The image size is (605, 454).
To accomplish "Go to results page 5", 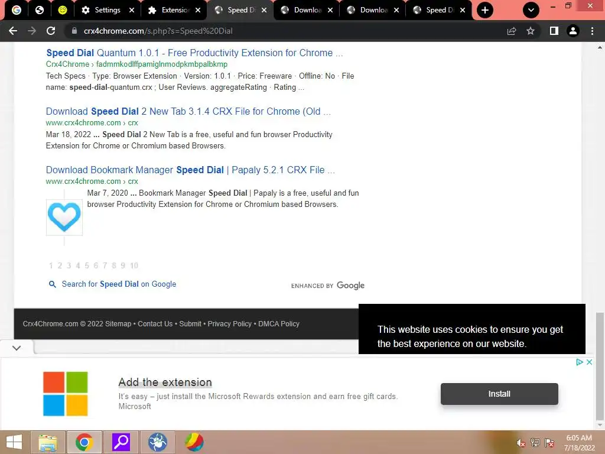I will point(87,265).
